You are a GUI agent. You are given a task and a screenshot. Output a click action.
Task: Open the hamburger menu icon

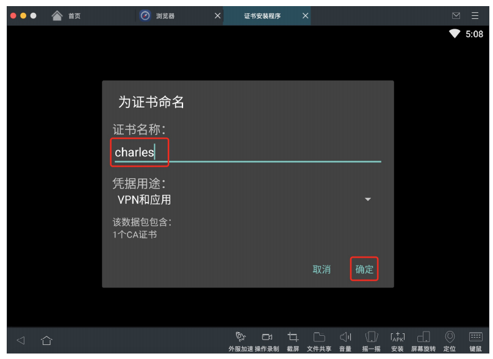tap(475, 16)
